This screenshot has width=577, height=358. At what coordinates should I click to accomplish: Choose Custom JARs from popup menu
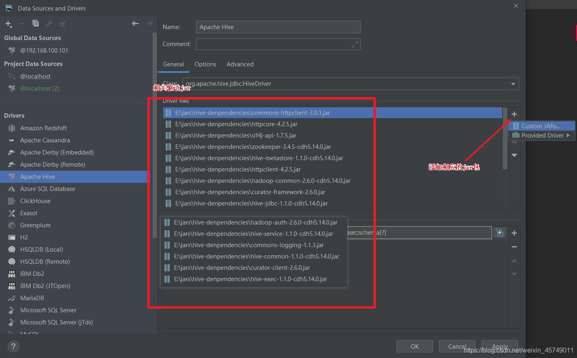(x=540, y=126)
